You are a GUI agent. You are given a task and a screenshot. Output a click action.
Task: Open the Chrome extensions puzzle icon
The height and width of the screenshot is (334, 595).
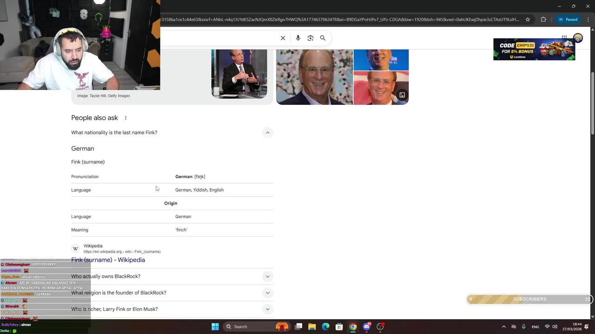click(x=543, y=19)
